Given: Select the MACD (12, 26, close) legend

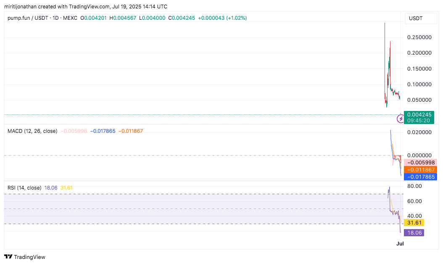Looking at the screenshot, I should tap(32, 131).
